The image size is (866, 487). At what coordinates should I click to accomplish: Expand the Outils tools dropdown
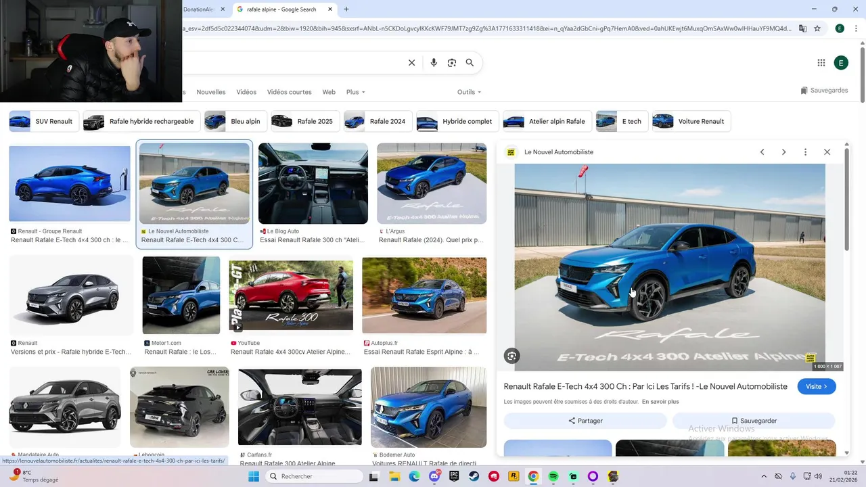(x=469, y=92)
